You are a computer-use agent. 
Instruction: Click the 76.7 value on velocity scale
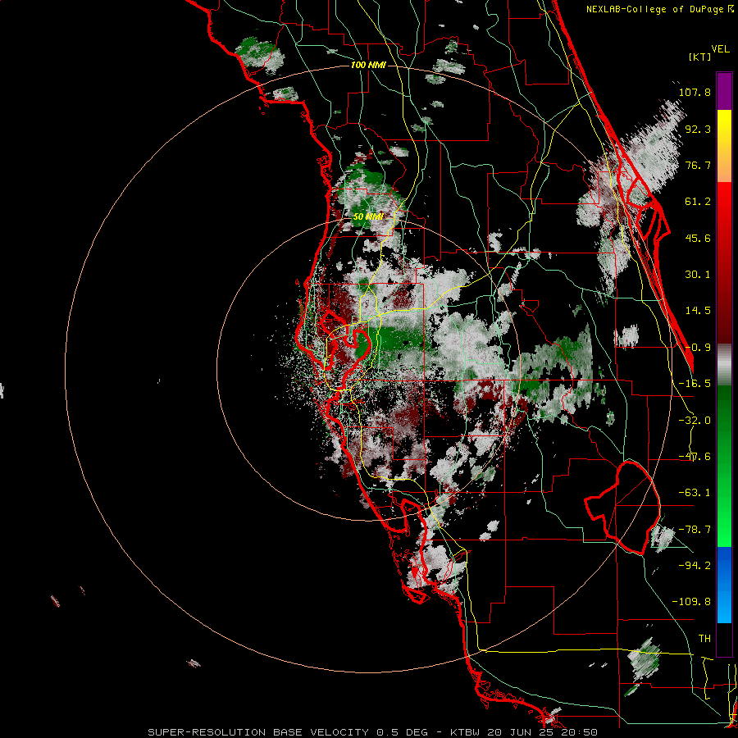click(x=698, y=165)
